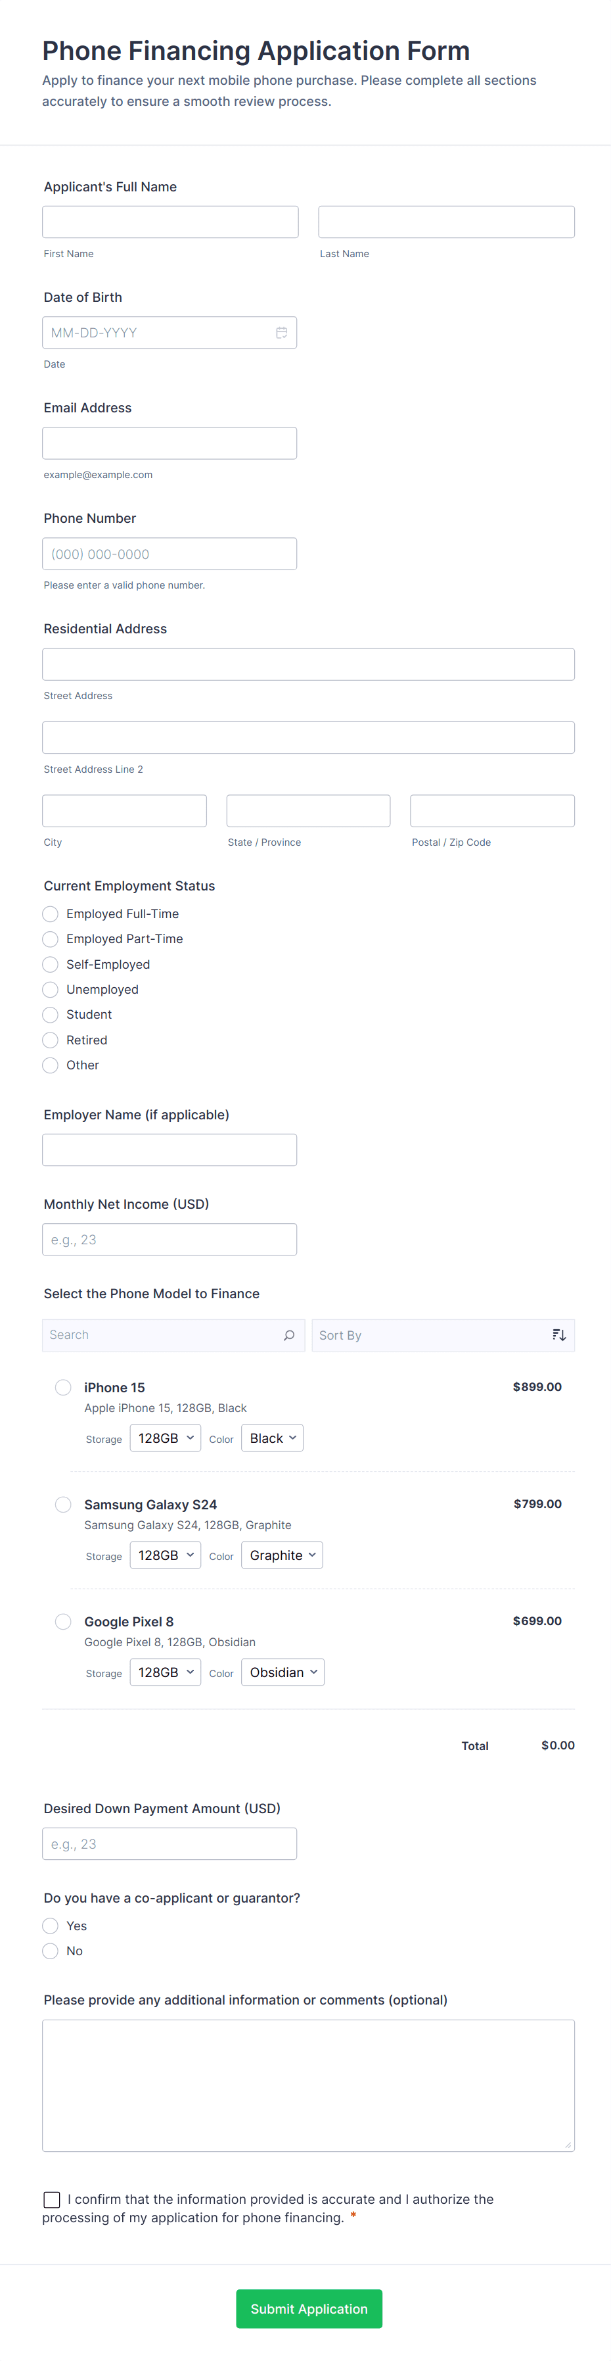The height and width of the screenshot is (2361, 611).
Task: Select the Google Pixel 8 phone
Action: [x=63, y=1621]
